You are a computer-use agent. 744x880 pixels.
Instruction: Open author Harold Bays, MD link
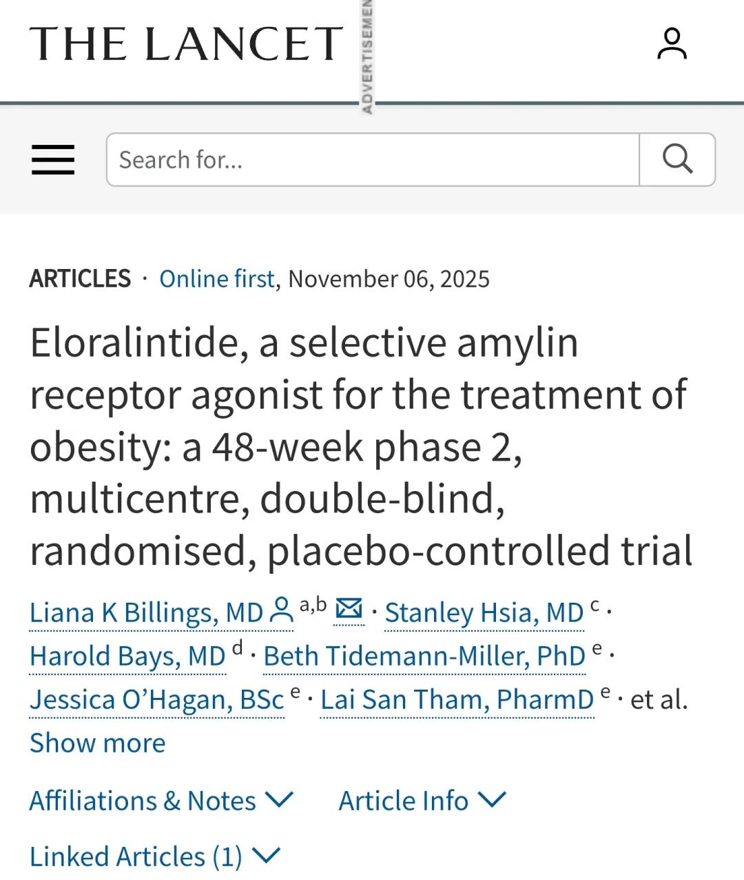(127, 656)
